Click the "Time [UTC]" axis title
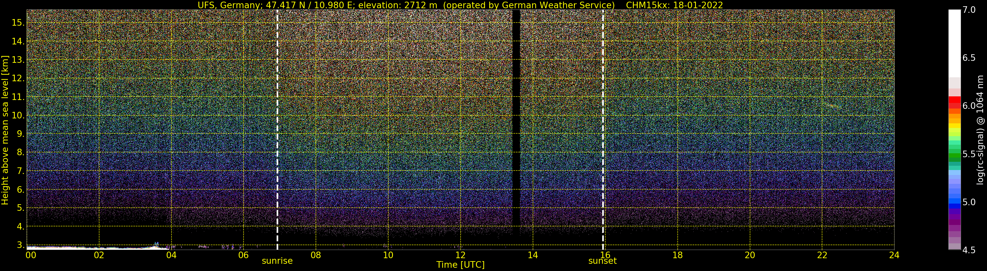987x271 pixels. point(460,265)
